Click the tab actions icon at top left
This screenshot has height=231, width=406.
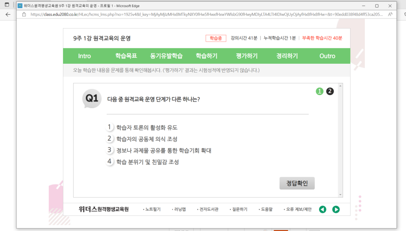(x=7, y=5)
